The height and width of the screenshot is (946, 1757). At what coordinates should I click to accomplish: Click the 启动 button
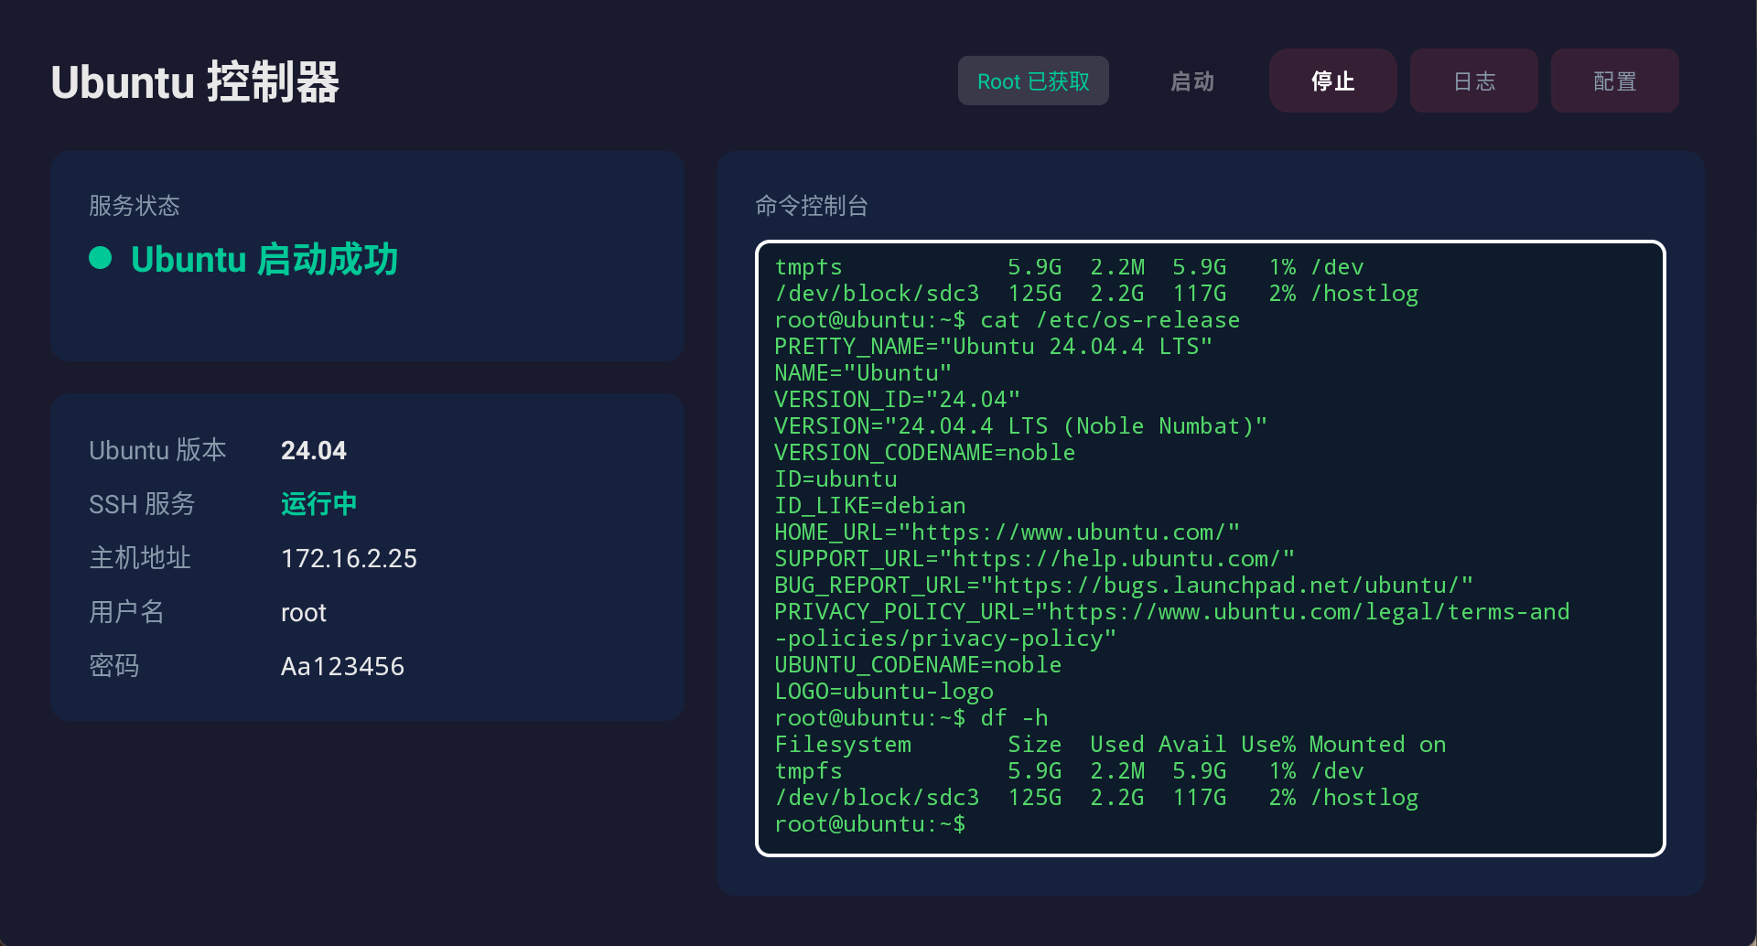point(1192,81)
